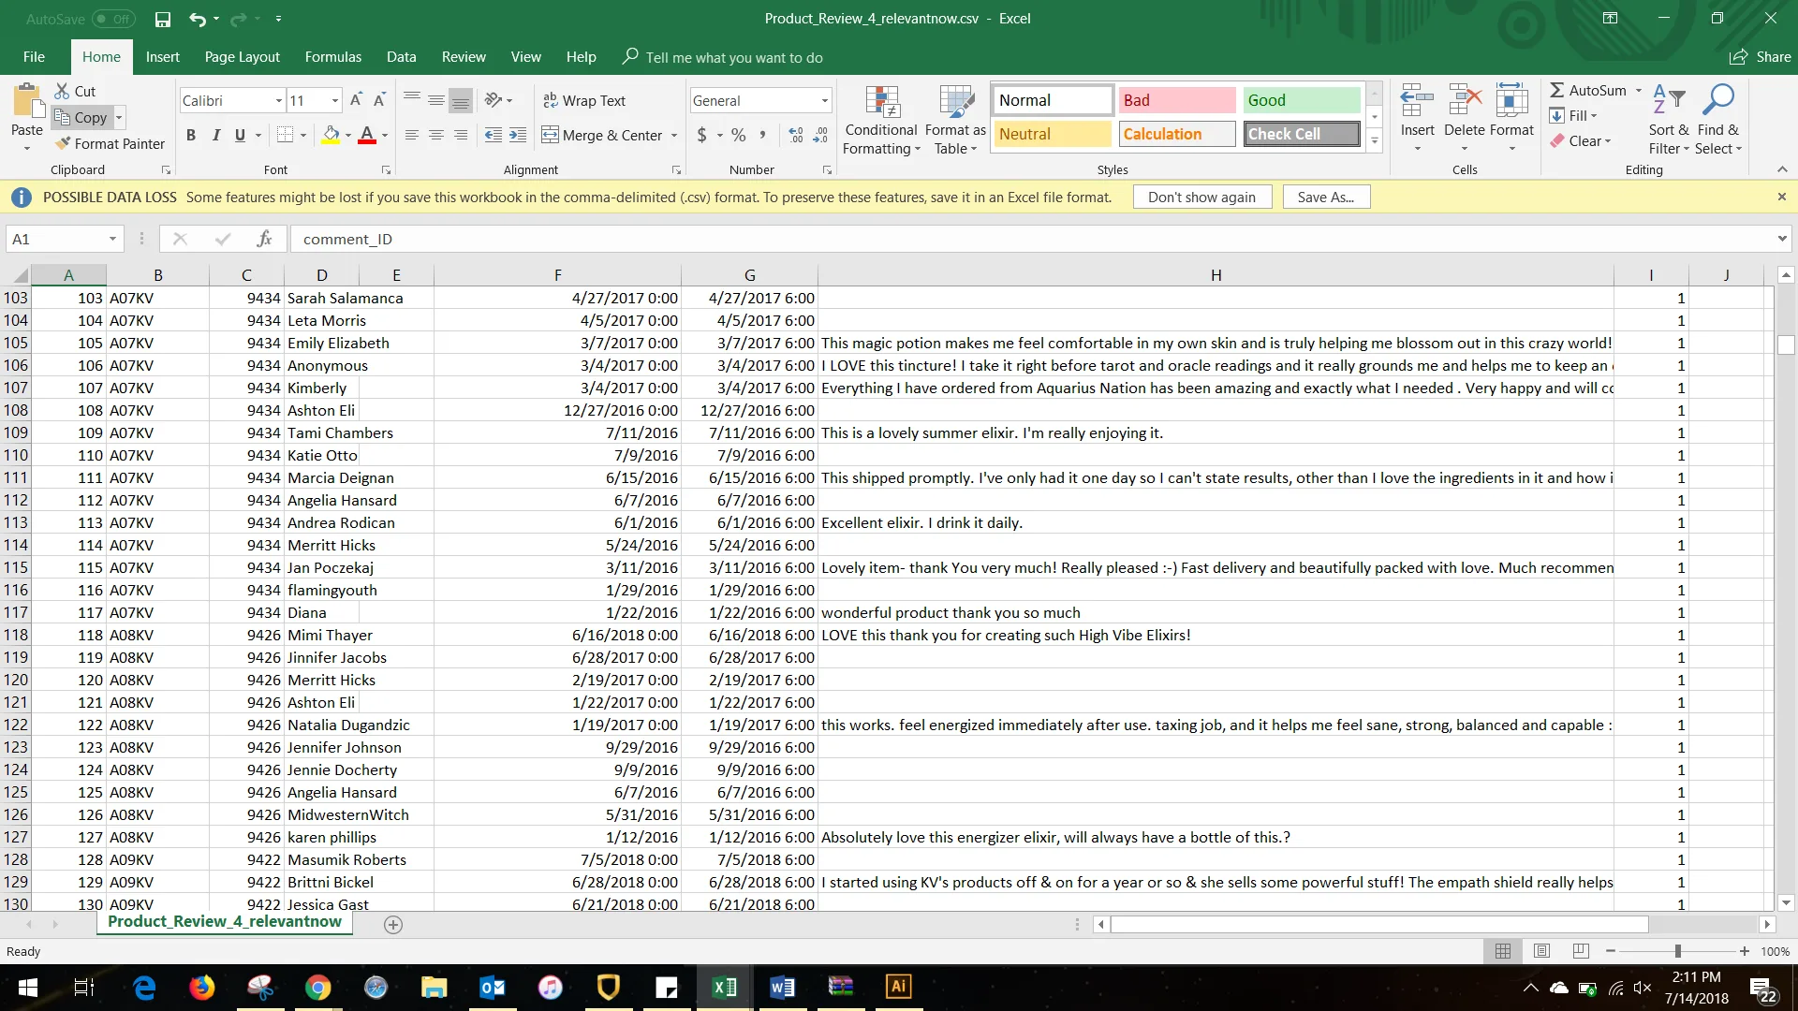The image size is (1798, 1011).
Task: Open the Fill Color dropdown arrow
Action: point(347,135)
